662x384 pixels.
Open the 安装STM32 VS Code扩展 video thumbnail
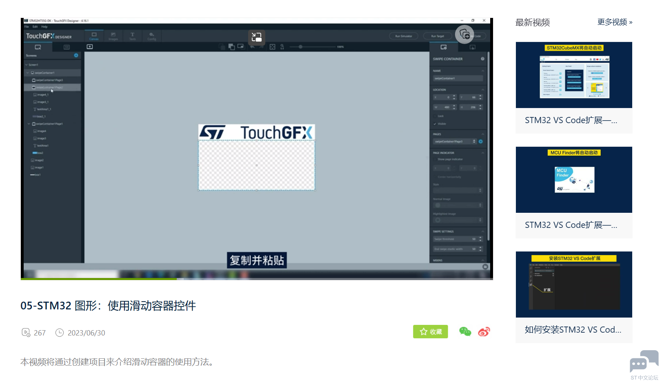pos(574,285)
